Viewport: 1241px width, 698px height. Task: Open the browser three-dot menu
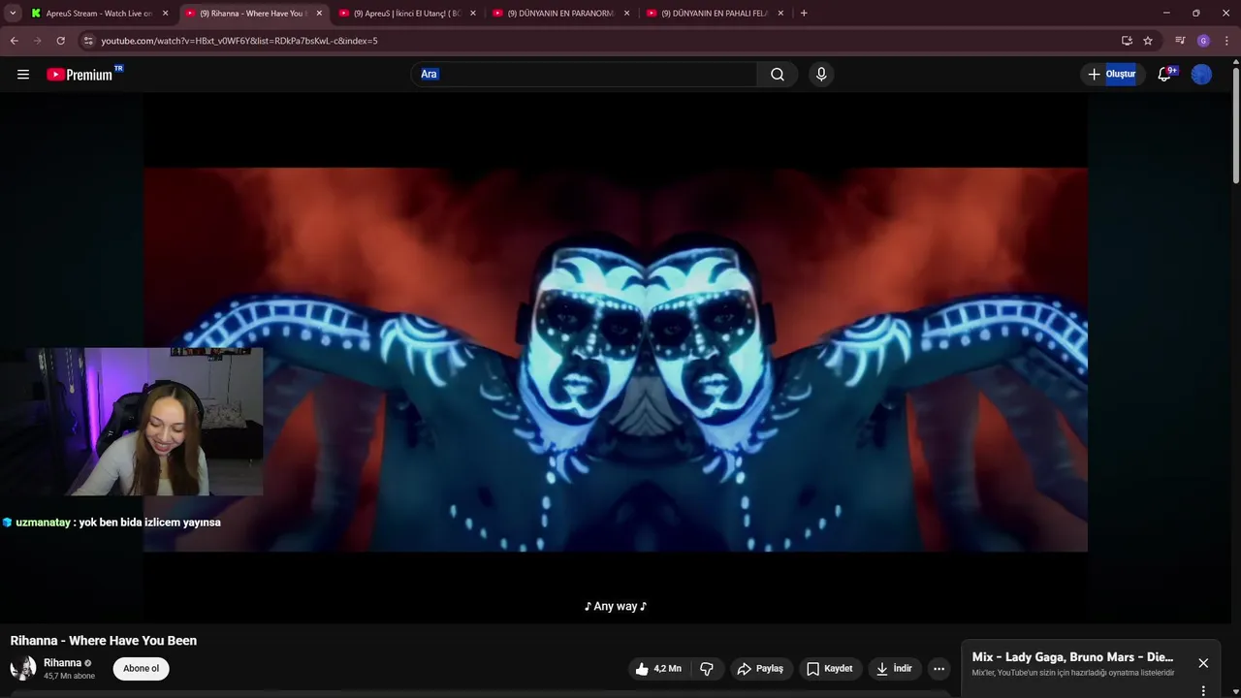1226,41
